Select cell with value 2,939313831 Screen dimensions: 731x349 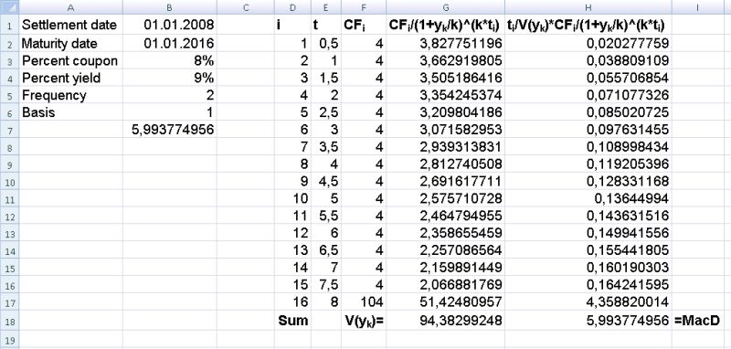(x=445, y=147)
